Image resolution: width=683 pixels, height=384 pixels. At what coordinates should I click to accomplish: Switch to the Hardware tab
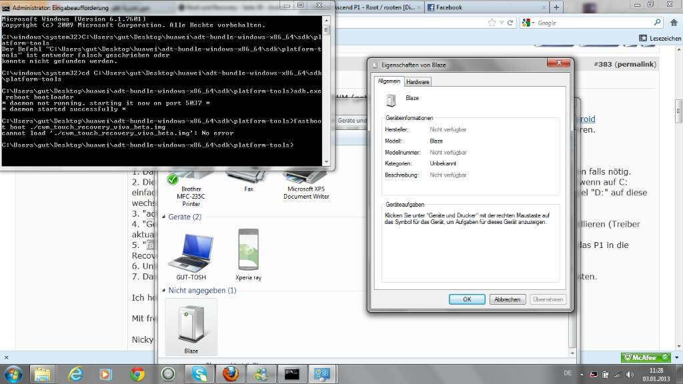[x=418, y=82]
